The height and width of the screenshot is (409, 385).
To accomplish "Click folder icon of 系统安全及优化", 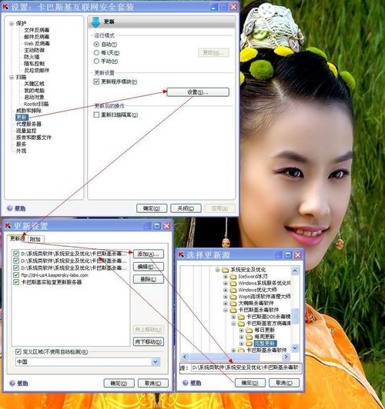I will pyautogui.click(x=225, y=270).
